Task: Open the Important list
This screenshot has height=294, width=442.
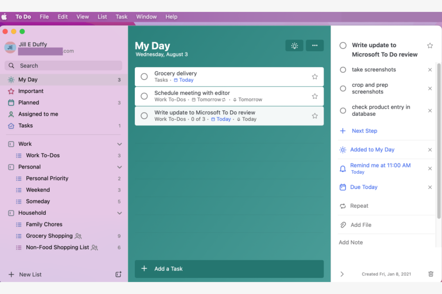Action: (64, 91)
